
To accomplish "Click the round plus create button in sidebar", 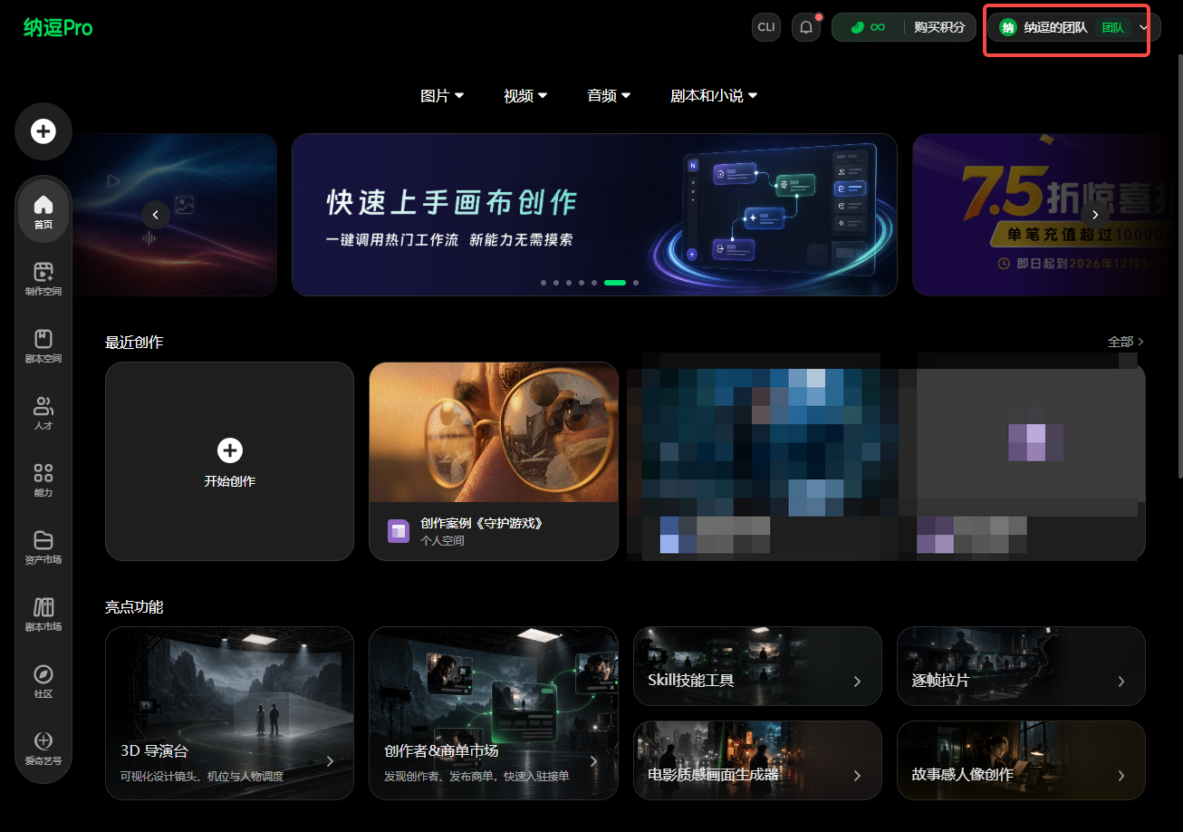I will pyautogui.click(x=43, y=131).
